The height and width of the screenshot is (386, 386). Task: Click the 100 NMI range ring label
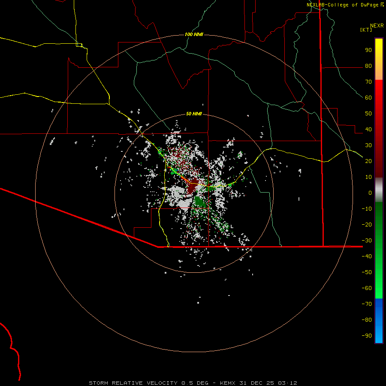(x=194, y=34)
